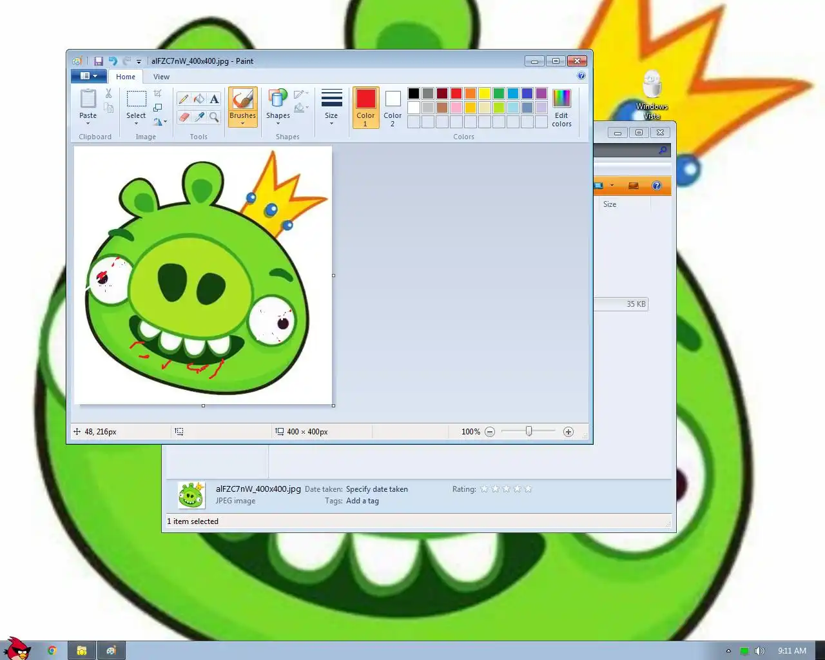825x660 pixels.
Task: Click the Paint Help question mark icon
Action: point(581,76)
